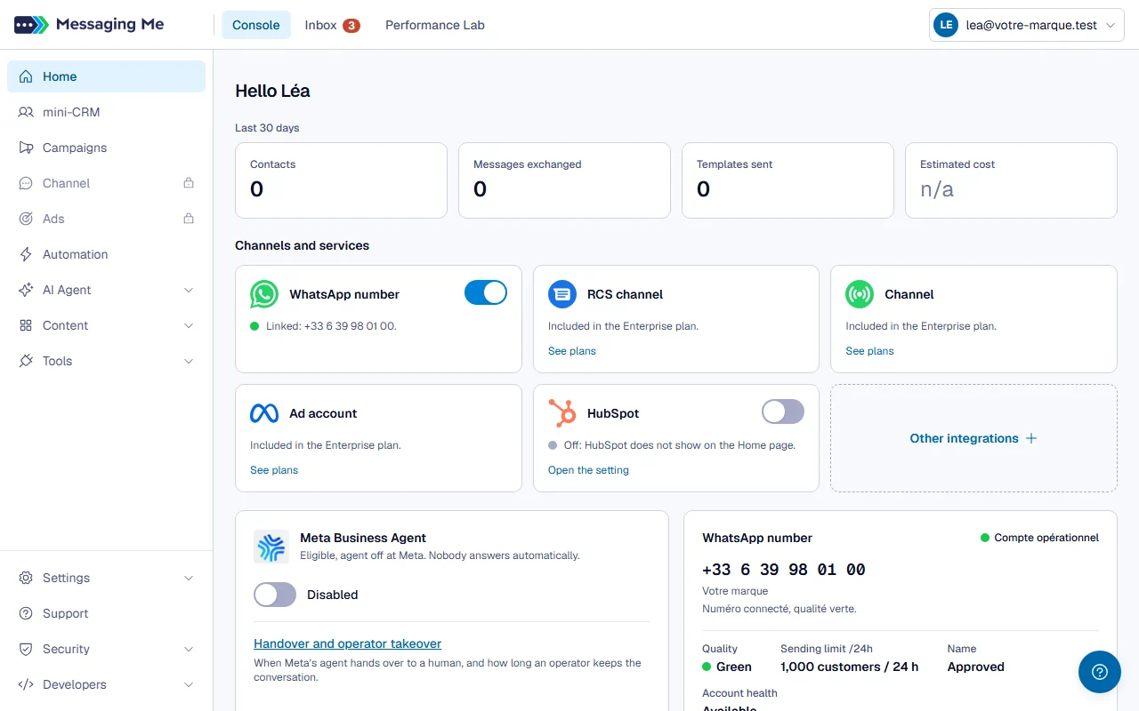This screenshot has height=711, width=1139.
Task: Click the Settings gear icon
Action: [x=26, y=578]
